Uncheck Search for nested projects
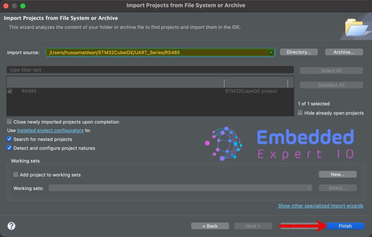 9,139
